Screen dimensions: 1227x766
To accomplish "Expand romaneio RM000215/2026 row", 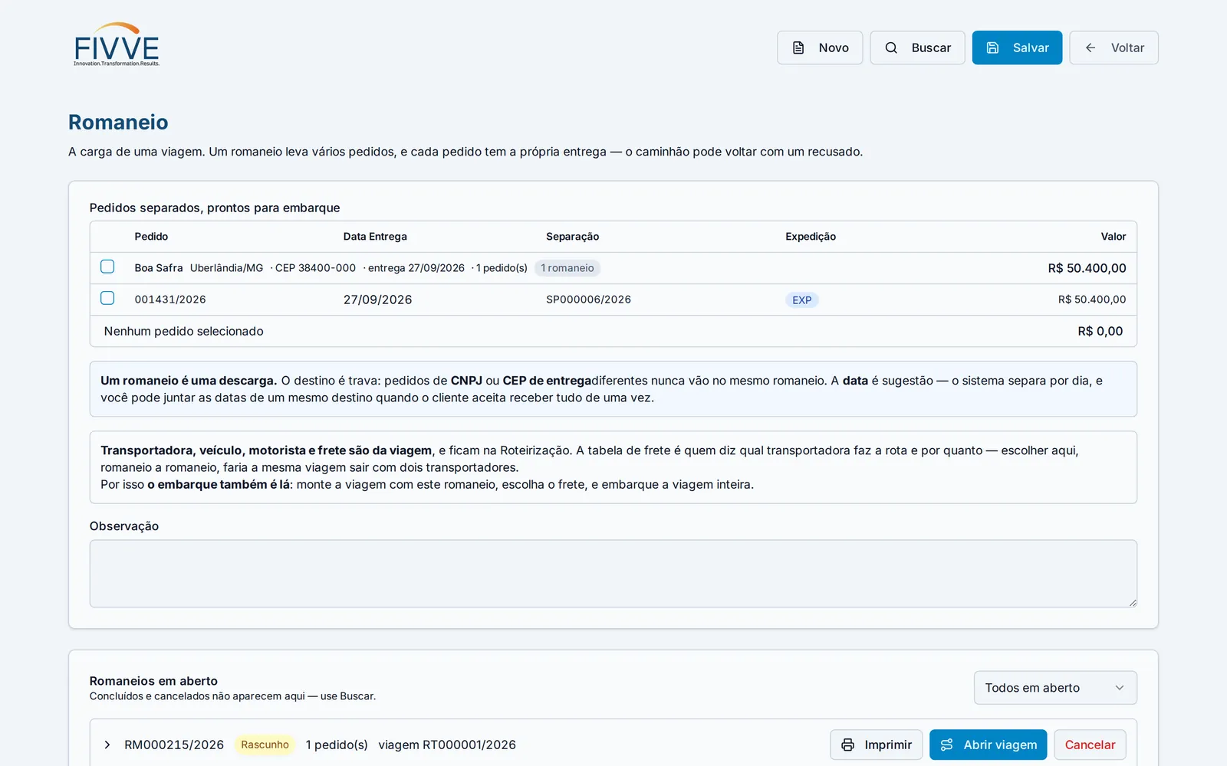I will 107,745.
